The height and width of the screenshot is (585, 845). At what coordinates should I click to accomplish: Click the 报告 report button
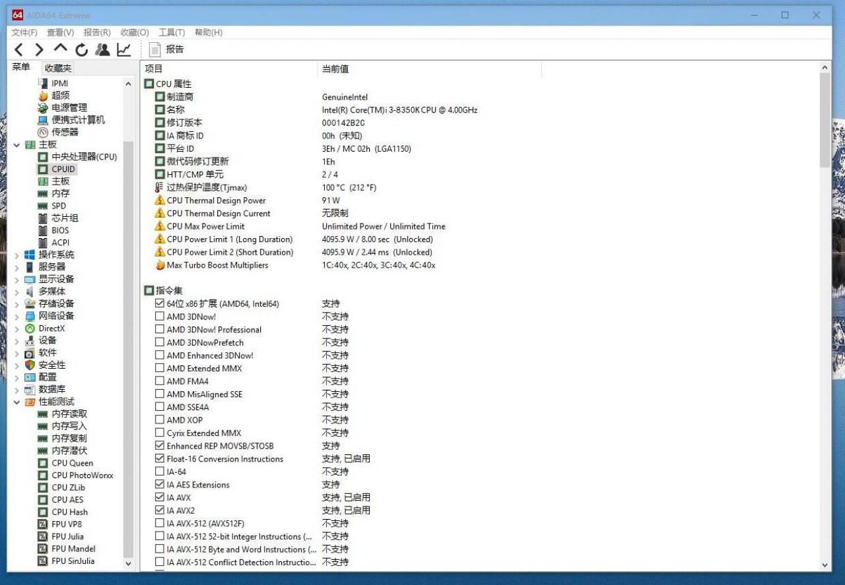click(167, 49)
